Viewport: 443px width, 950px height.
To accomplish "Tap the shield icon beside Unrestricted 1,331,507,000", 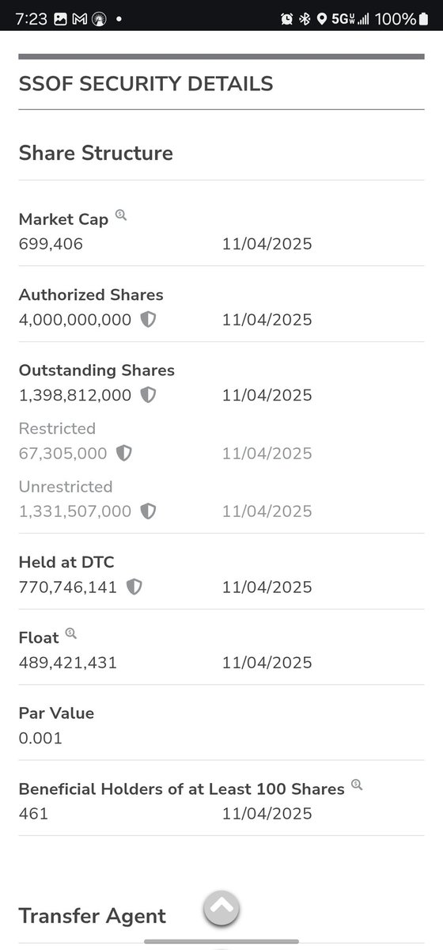I will pyautogui.click(x=148, y=511).
